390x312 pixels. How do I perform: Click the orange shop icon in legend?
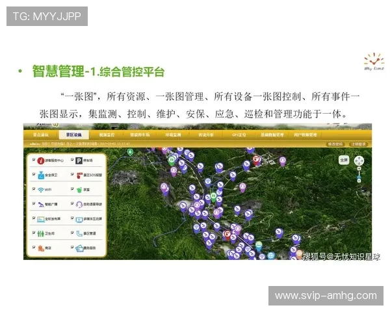41,248
